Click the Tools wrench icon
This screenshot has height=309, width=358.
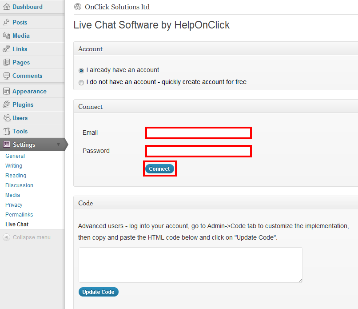point(7,131)
